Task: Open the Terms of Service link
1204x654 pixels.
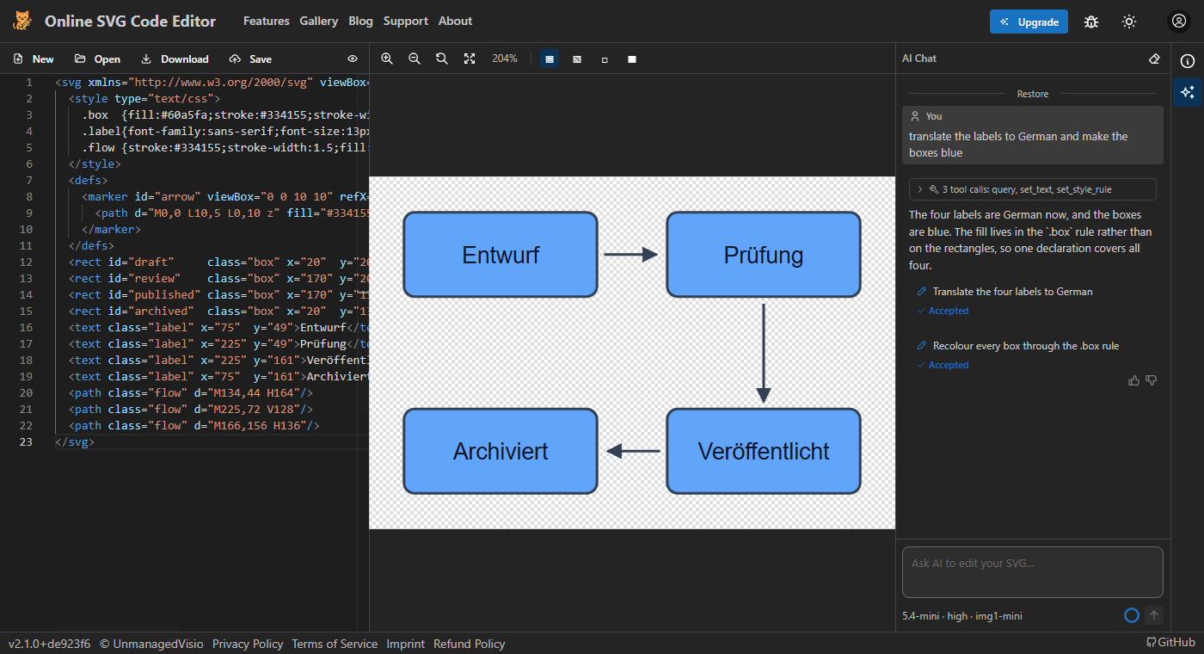Action: pos(335,644)
